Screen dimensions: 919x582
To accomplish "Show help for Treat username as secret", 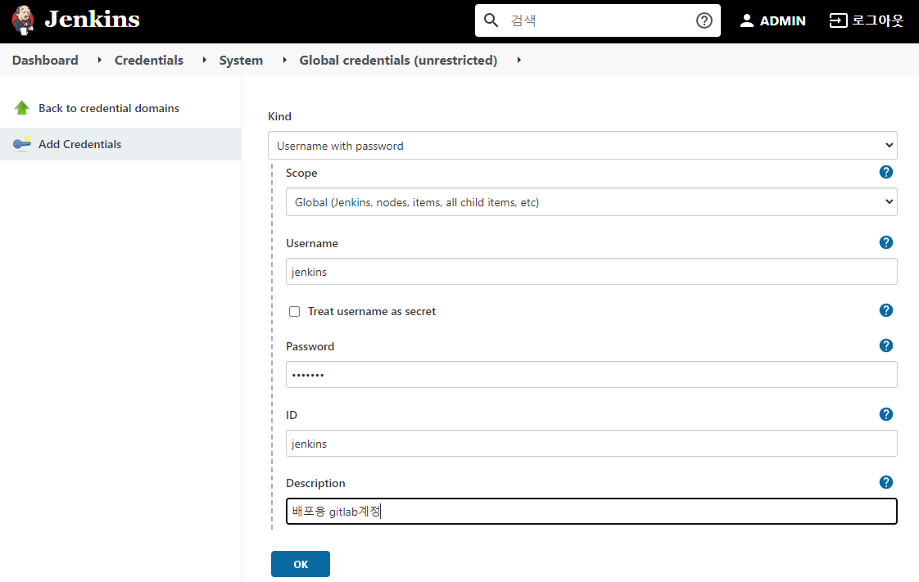I will [885, 310].
